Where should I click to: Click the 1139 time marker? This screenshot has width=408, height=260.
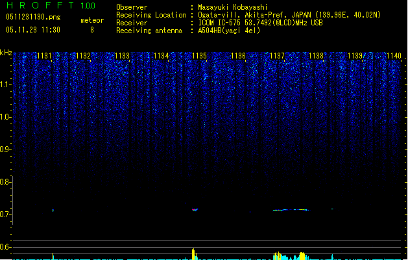(x=355, y=56)
